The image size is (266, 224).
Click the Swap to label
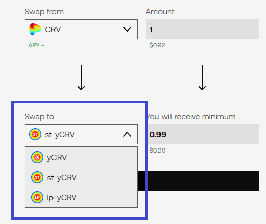(x=39, y=117)
